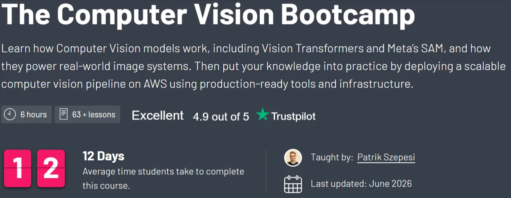Screen dimensions: 511x198
Task: Click the lessons document icon
Action: (63, 115)
